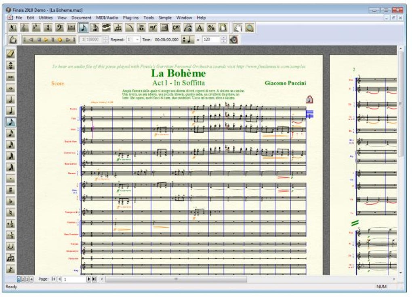Click the hand icon left of playback controls

click(13, 40)
